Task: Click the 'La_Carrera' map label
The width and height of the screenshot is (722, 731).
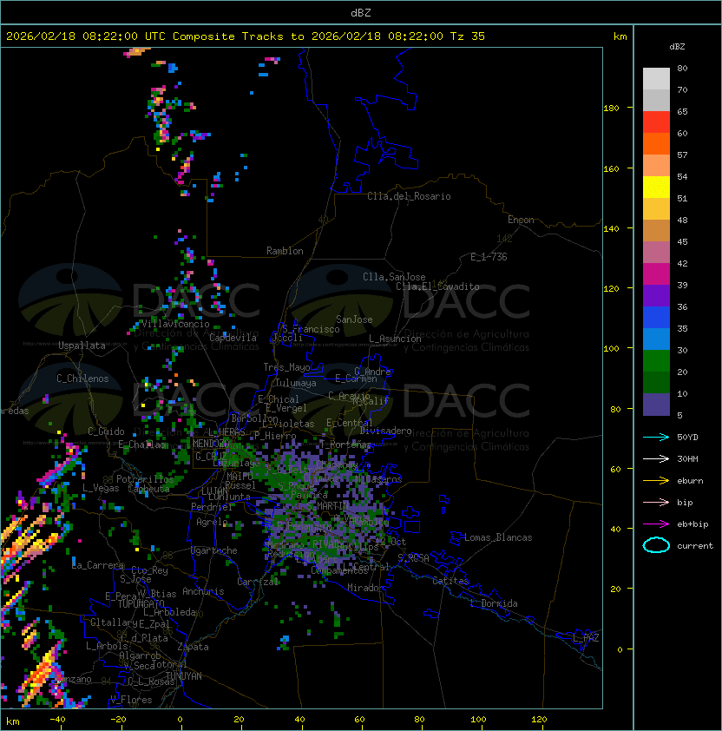Action: 97,565
